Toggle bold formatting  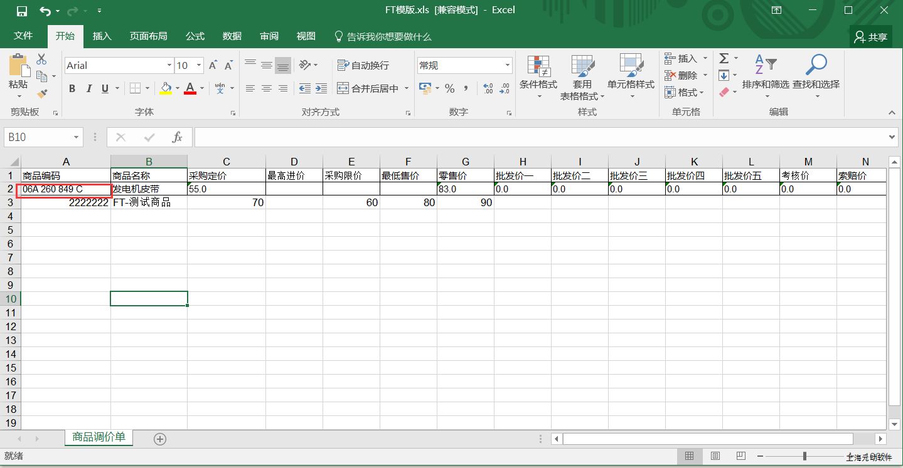pyautogui.click(x=72, y=89)
